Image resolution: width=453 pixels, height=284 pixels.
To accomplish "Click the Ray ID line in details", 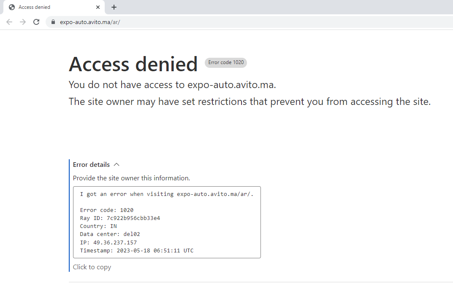I will (x=120, y=218).
